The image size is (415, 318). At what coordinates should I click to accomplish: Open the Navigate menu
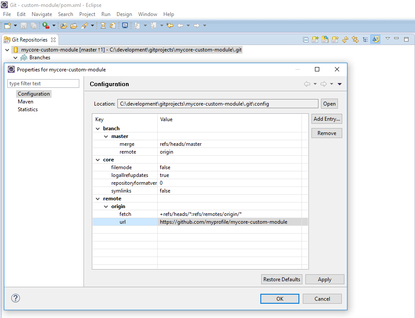pos(42,14)
